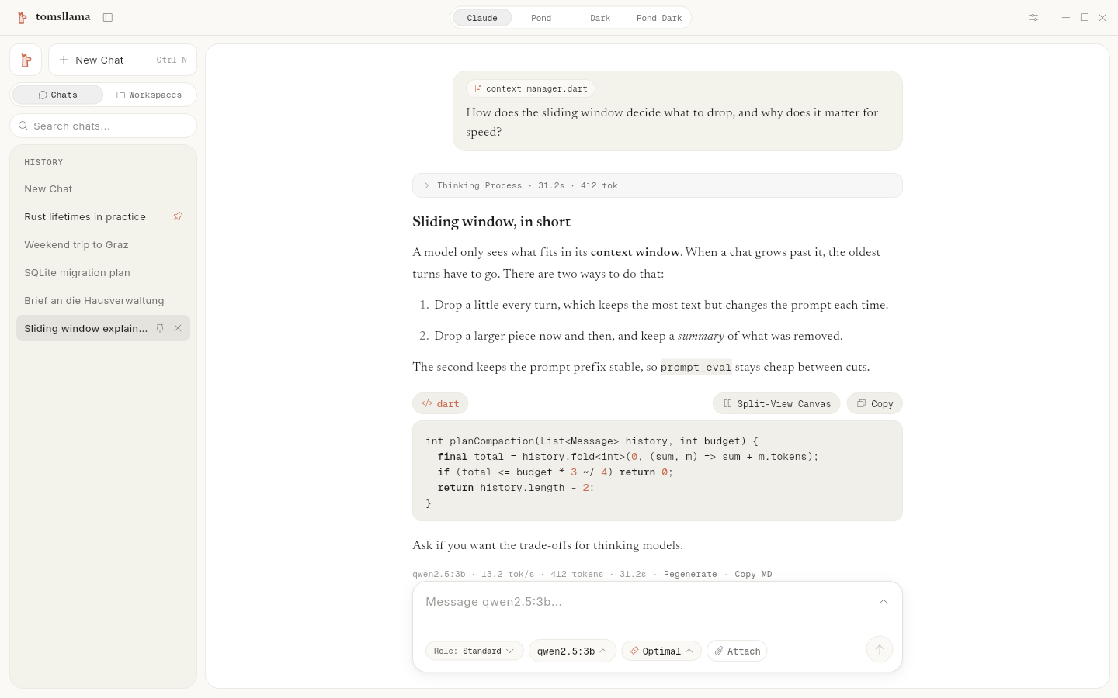The height and width of the screenshot is (698, 1118).
Task: Toggle the sidebar panel icon
Action: 108,17
